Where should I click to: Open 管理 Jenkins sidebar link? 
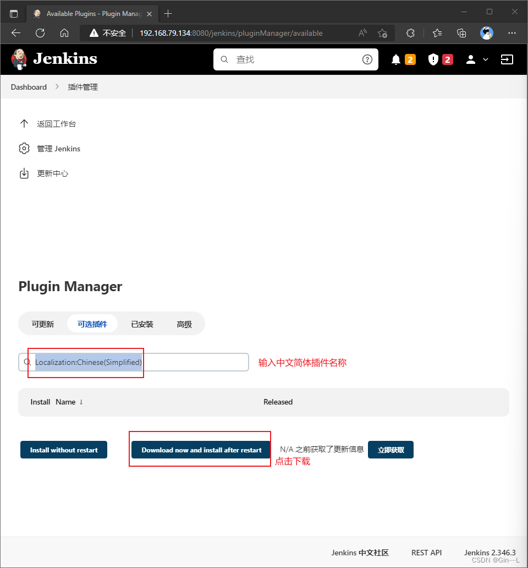[59, 149]
